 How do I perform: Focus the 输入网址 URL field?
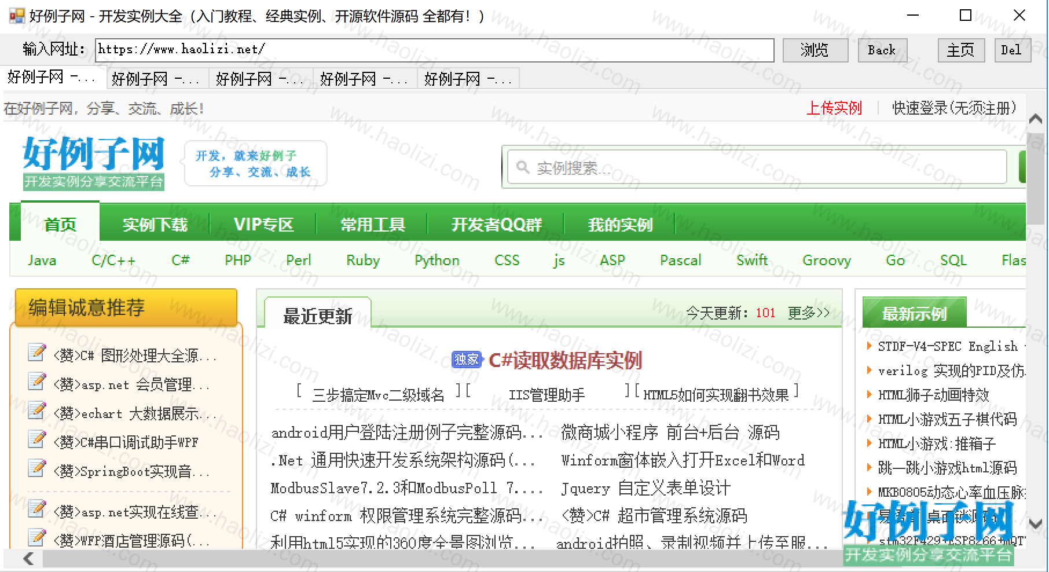pyautogui.click(x=435, y=50)
